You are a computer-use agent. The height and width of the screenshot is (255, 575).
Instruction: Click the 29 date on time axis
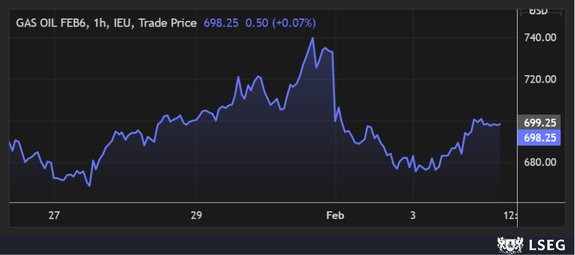click(x=196, y=215)
